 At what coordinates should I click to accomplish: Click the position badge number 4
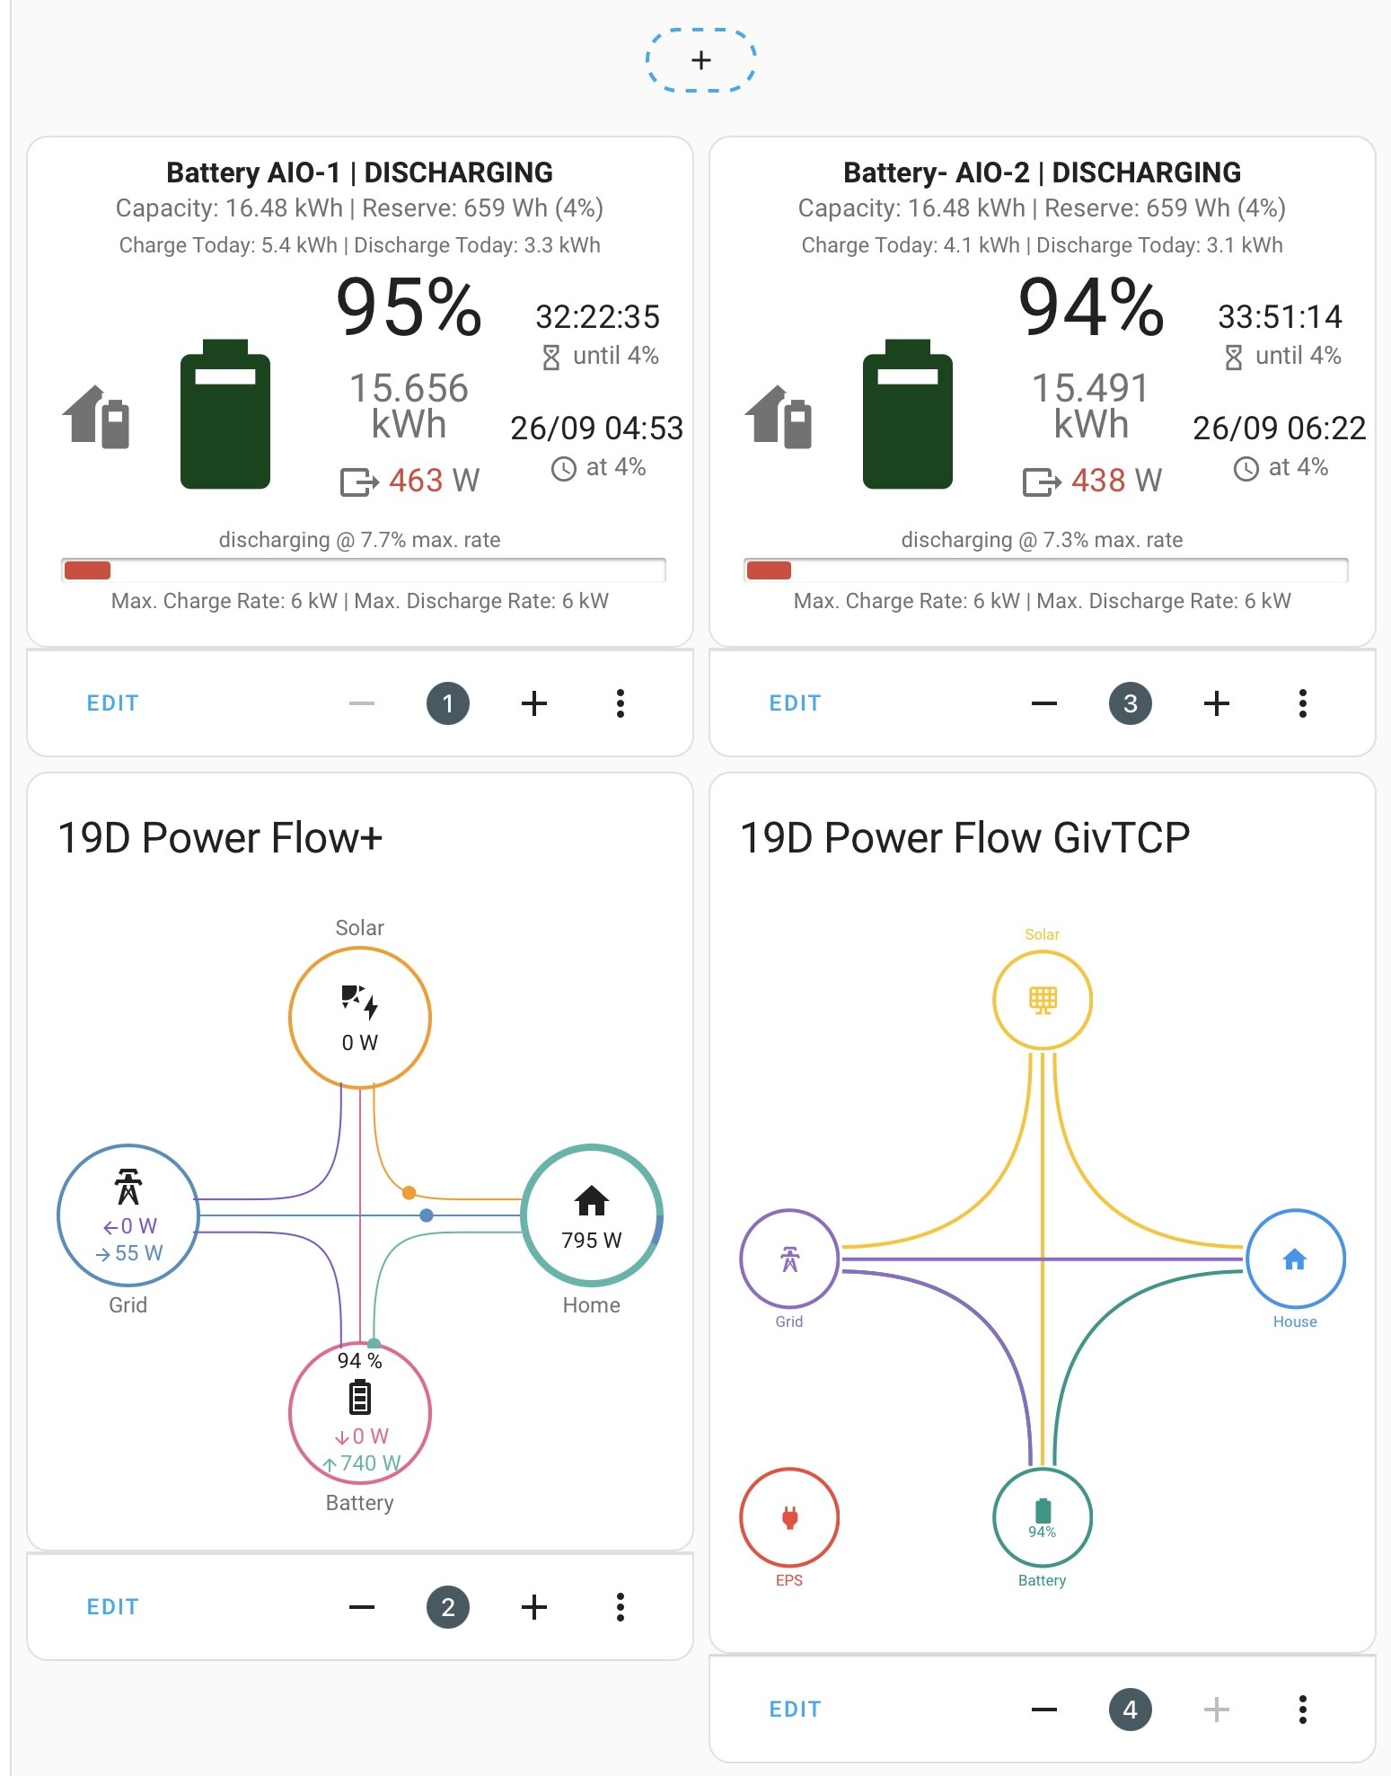1131,1710
